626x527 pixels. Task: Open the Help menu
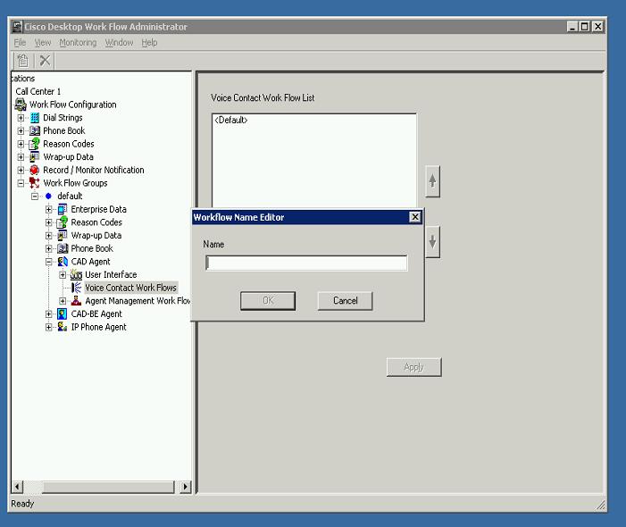[x=149, y=42]
